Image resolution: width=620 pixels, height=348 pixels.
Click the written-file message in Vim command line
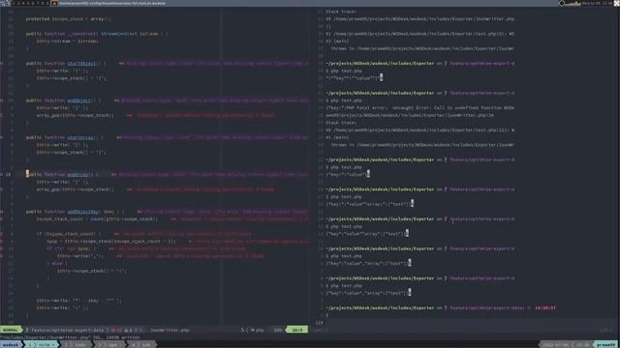pyautogui.click(x=71, y=337)
